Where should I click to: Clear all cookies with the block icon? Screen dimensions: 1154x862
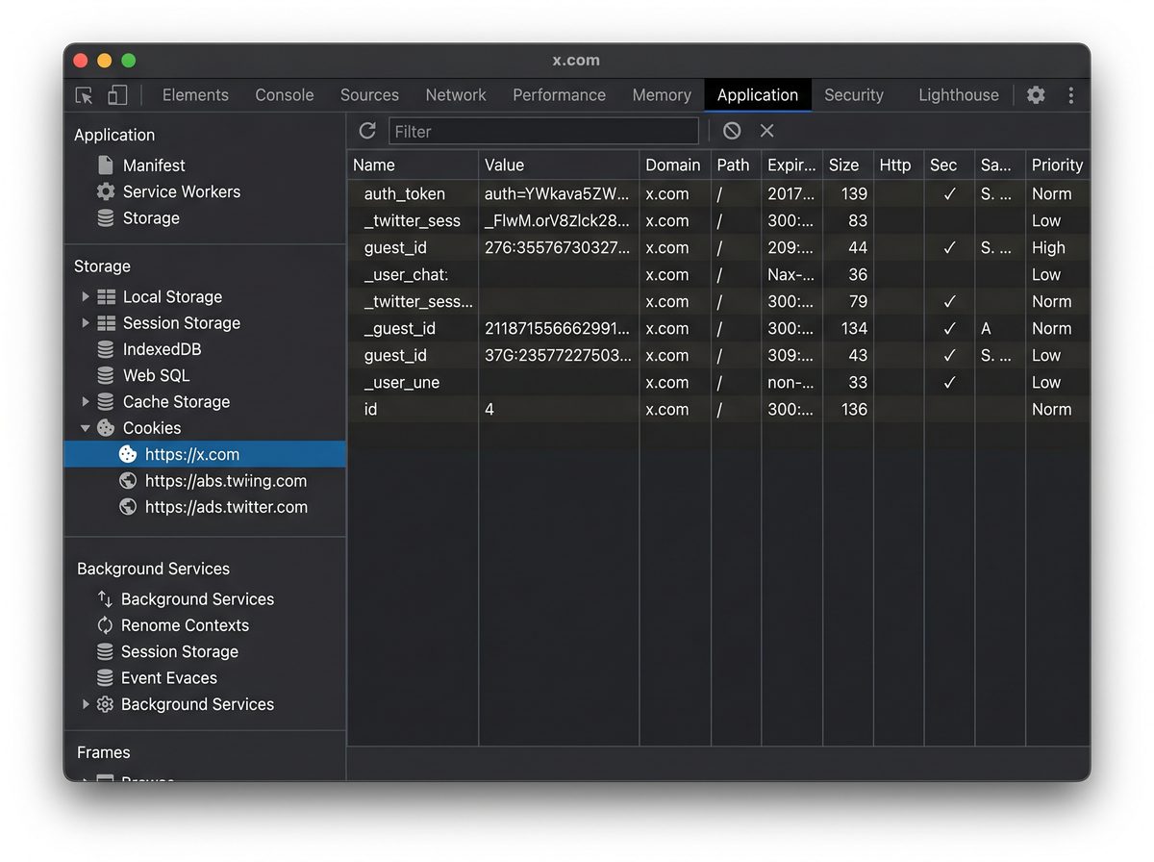[x=732, y=131]
